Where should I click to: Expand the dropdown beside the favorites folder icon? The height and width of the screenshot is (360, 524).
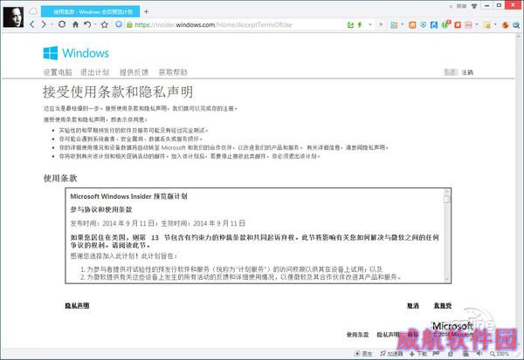click(495, 24)
